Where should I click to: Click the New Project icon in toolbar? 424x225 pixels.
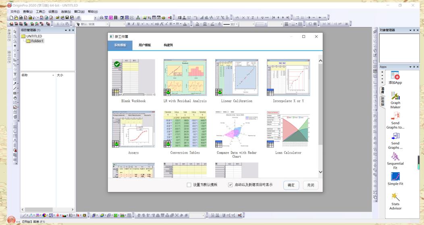tap(11, 18)
